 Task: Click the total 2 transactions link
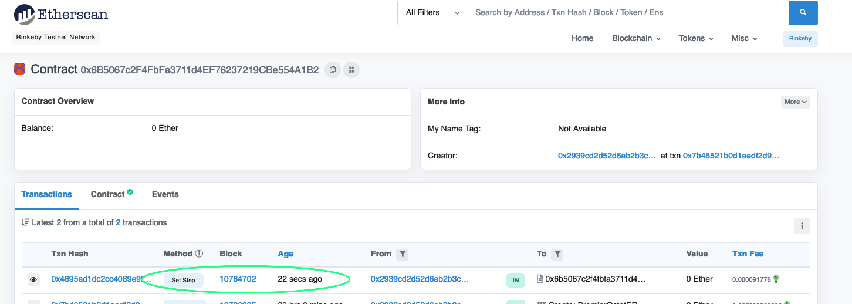point(118,222)
